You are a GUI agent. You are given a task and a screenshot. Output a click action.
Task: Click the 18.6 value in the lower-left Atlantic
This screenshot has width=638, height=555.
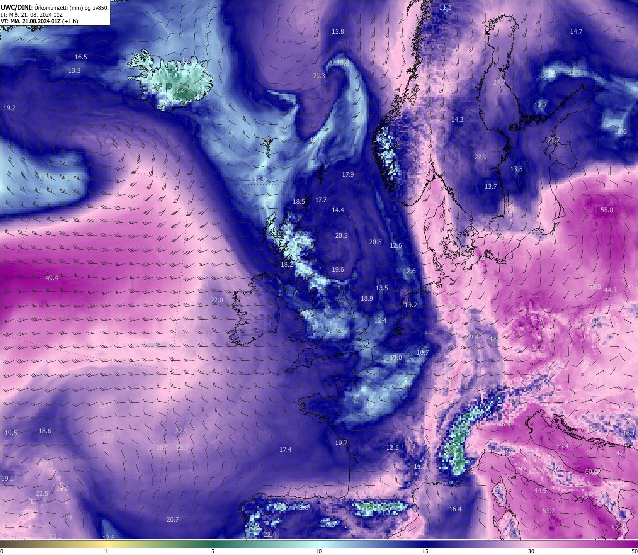(x=45, y=431)
